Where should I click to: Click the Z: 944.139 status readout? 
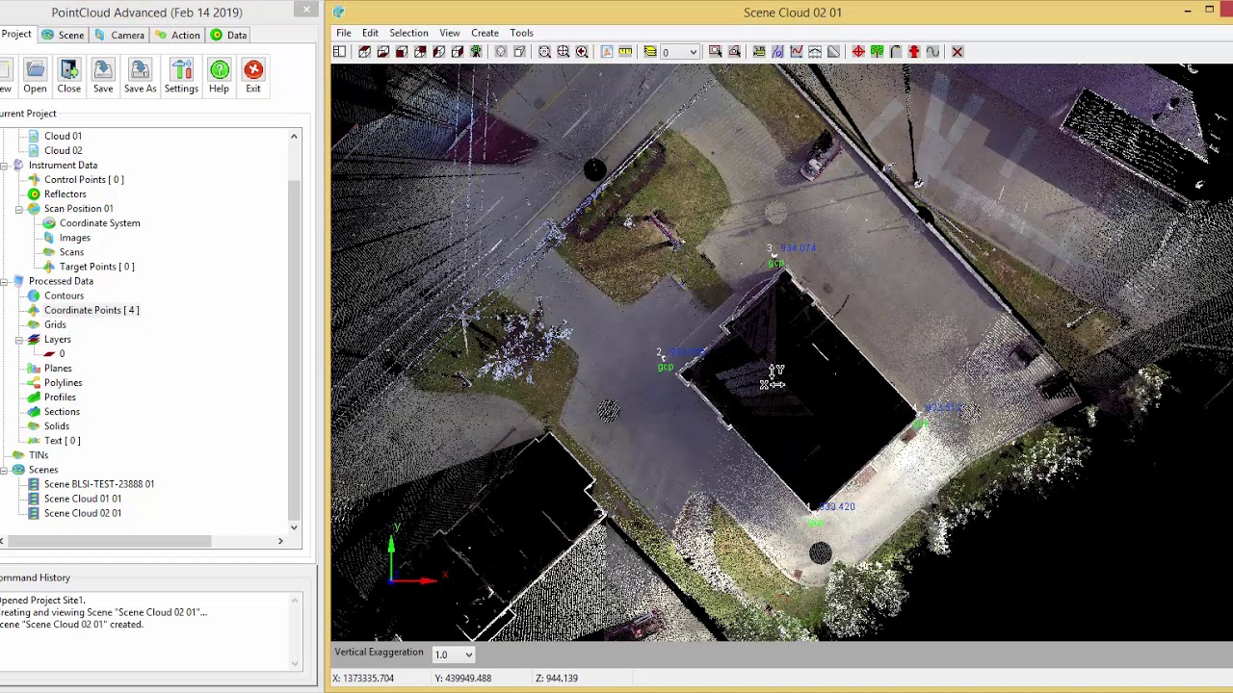click(557, 679)
